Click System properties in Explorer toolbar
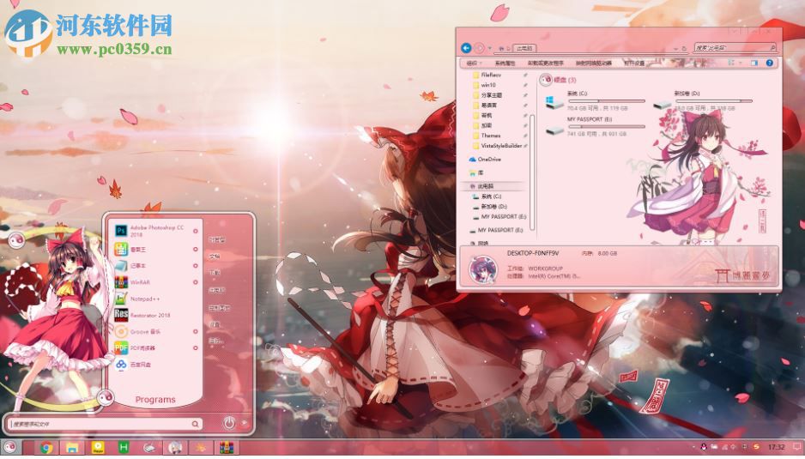Viewport: 805px width, 459px height. click(x=505, y=63)
